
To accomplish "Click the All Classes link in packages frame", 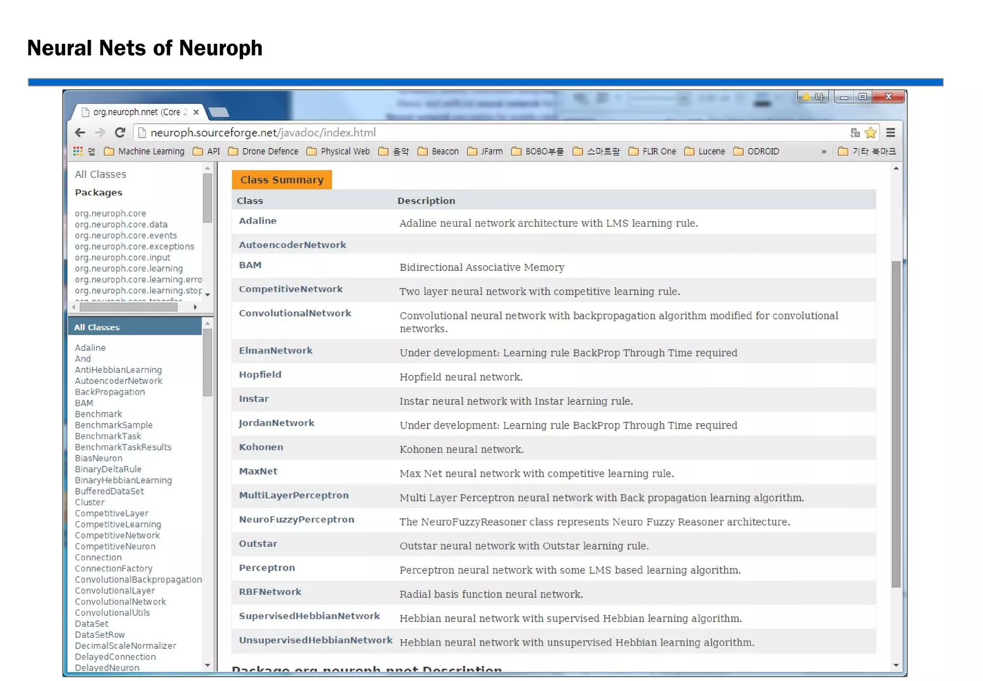I will point(100,174).
